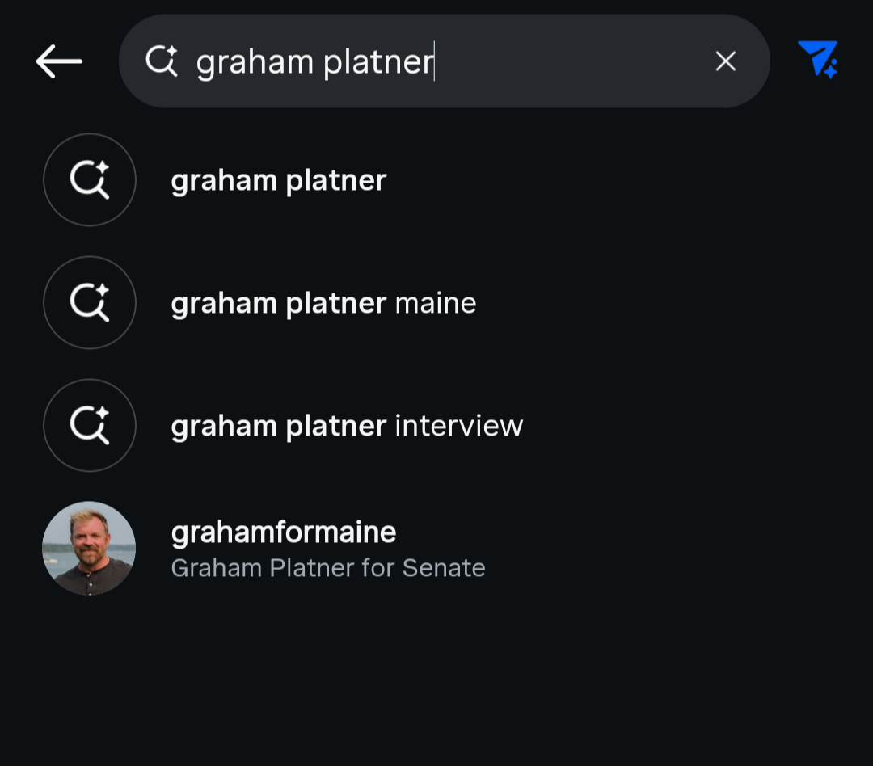Open the grahamformaine profile photo
The height and width of the screenshot is (766, 873).
pos(89,549)
